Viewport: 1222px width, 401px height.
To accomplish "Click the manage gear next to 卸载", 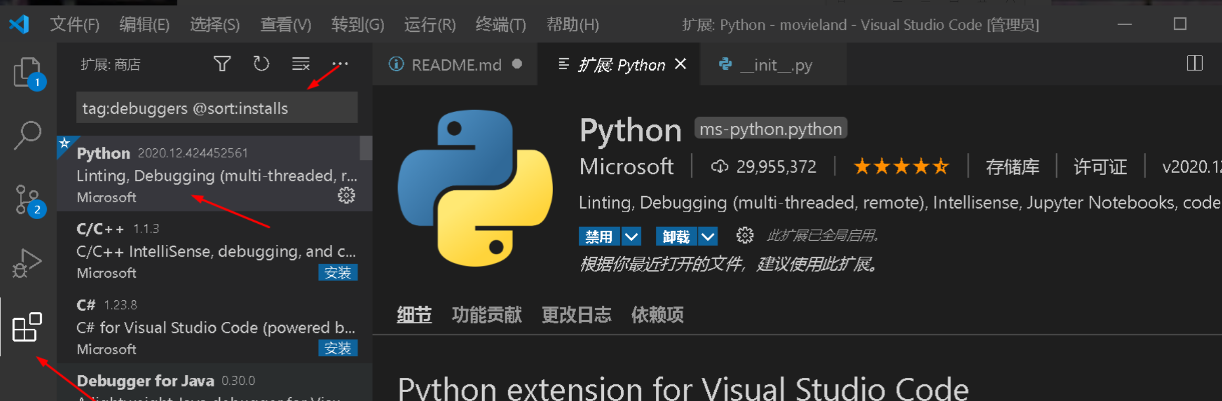I will tap(744, 235).
